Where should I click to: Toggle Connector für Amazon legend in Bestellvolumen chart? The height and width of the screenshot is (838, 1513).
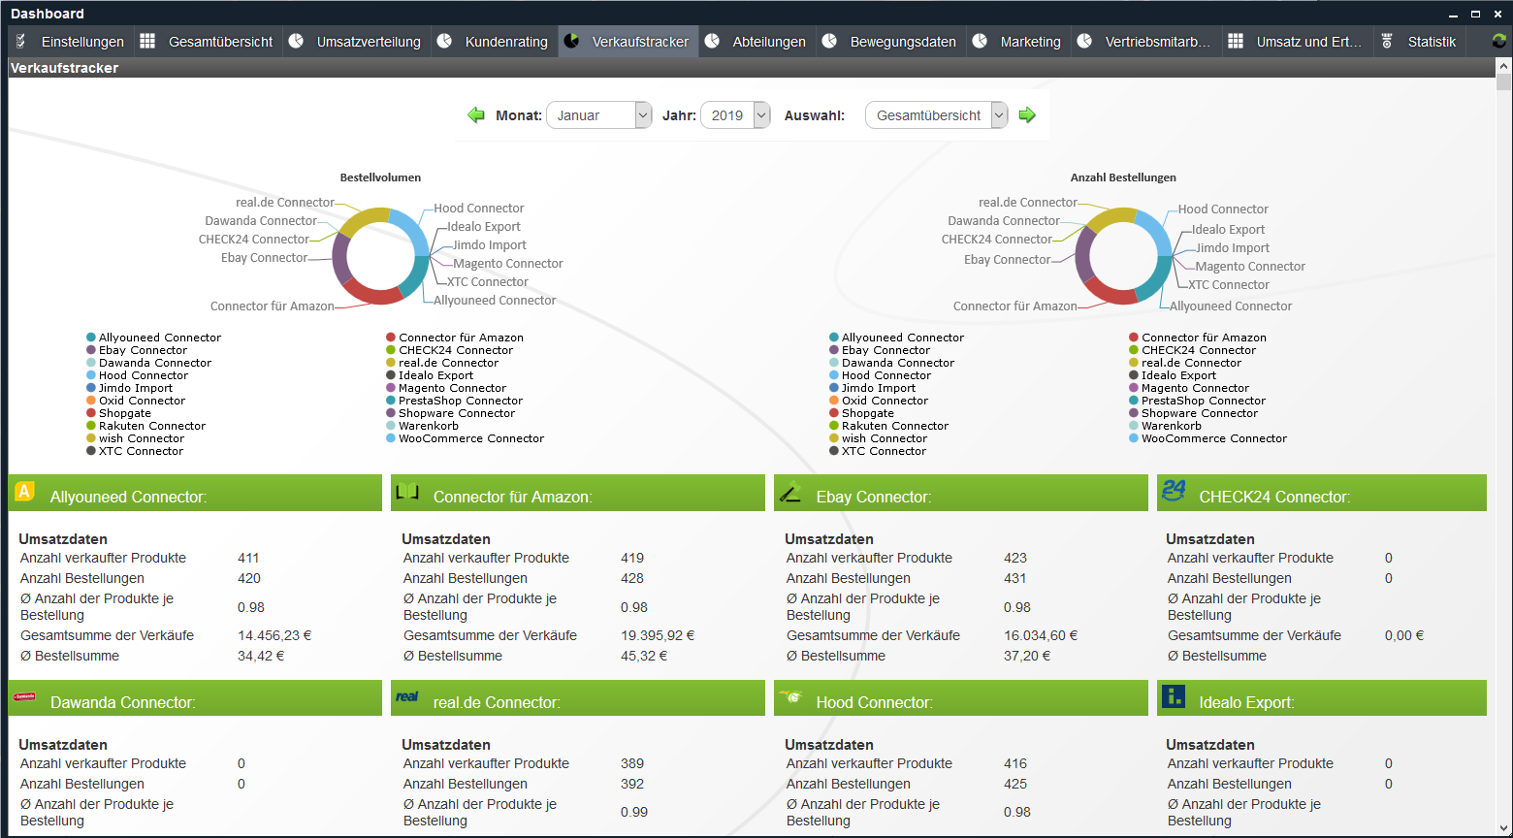455,338
